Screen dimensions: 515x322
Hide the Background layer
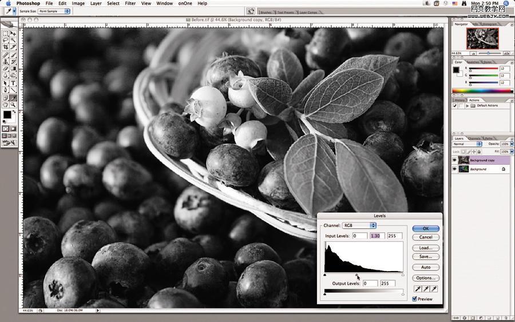point(454,169)
